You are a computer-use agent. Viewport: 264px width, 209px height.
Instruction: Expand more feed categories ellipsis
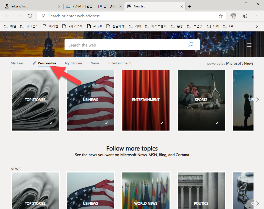click(x=140, y=63)
